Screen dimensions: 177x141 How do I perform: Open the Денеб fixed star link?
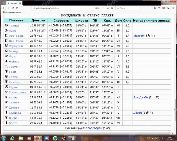tap(137, 113)
